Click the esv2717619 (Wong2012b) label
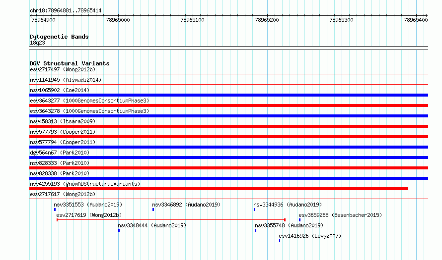The height and width of the screenshot is (260, 442). pyautogui.click(x=89, y=215)
